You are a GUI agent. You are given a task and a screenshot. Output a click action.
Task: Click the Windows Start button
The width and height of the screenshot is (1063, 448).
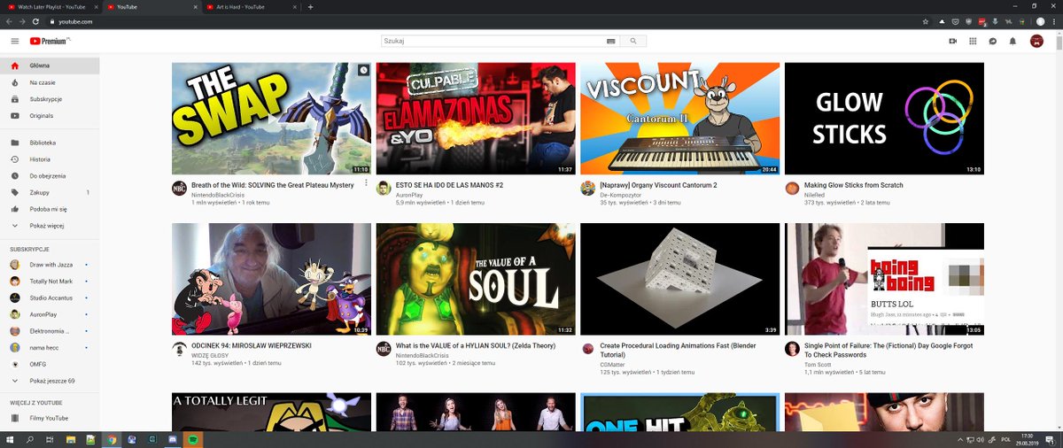pyautogui.click(x=10, y=439)
